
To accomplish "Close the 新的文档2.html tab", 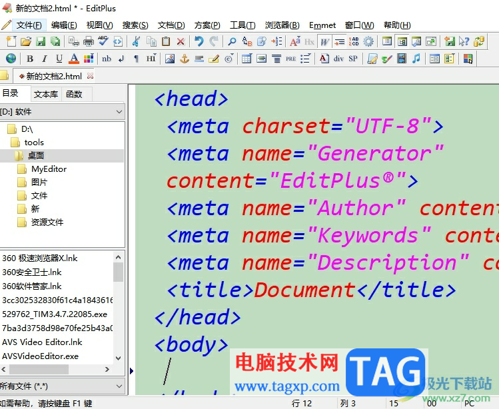I will pos(91,76).
